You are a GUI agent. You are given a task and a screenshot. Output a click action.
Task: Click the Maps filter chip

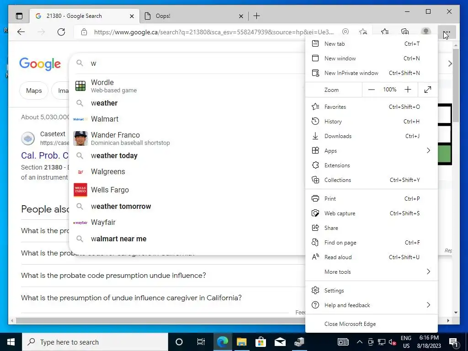click(x=34, y=90)
